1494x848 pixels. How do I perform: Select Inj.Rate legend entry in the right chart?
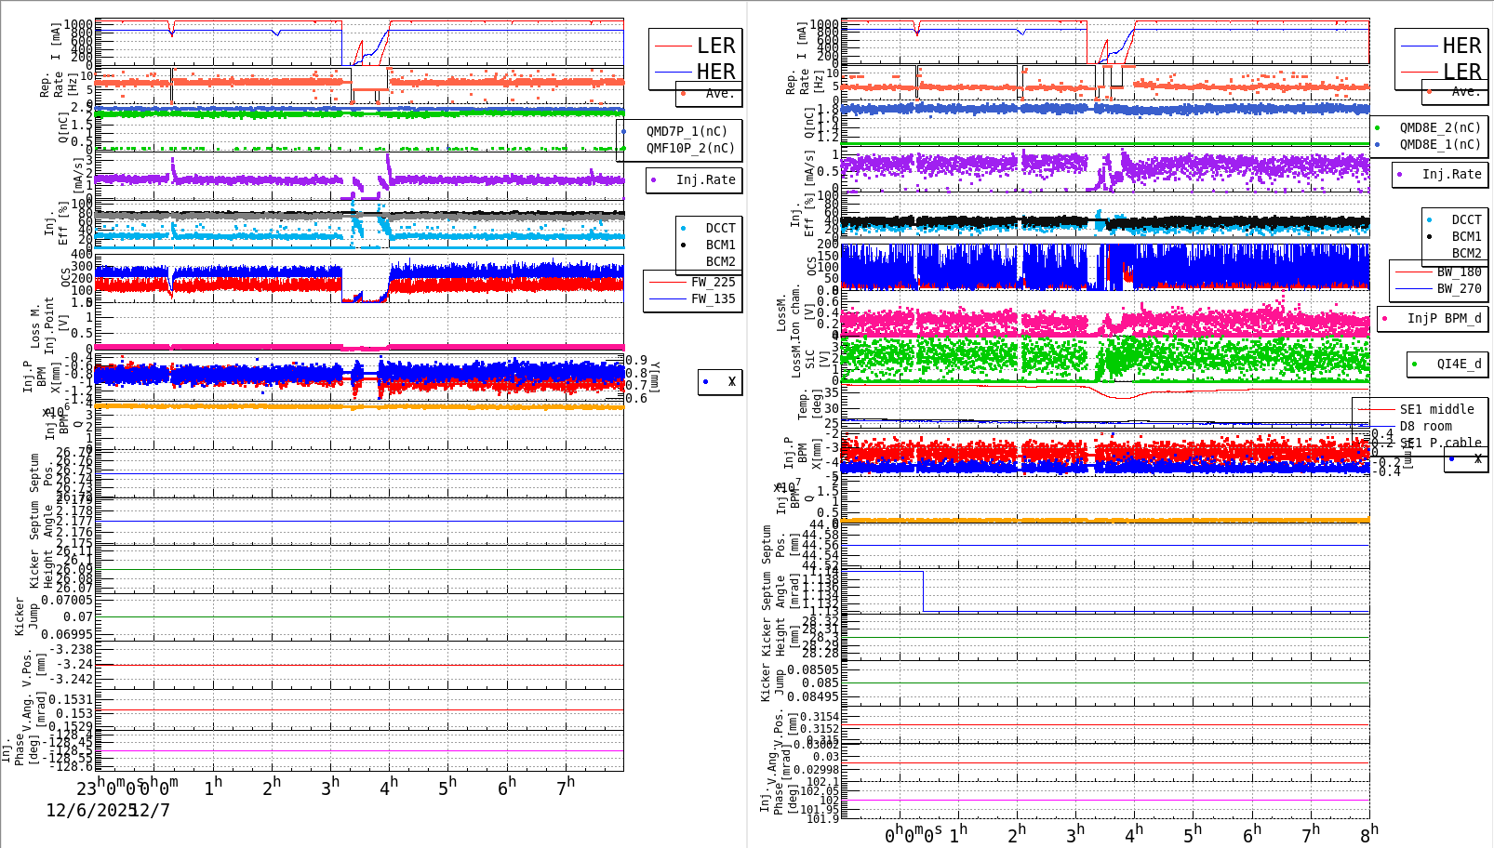(1451, 174)
